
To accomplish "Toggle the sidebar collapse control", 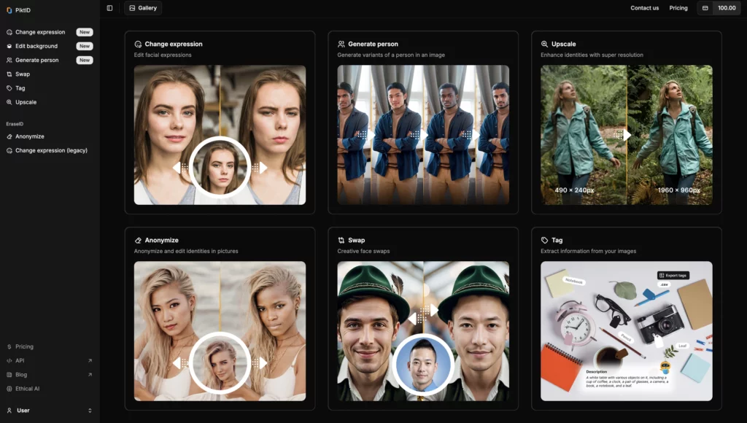I will pos(109,7).
